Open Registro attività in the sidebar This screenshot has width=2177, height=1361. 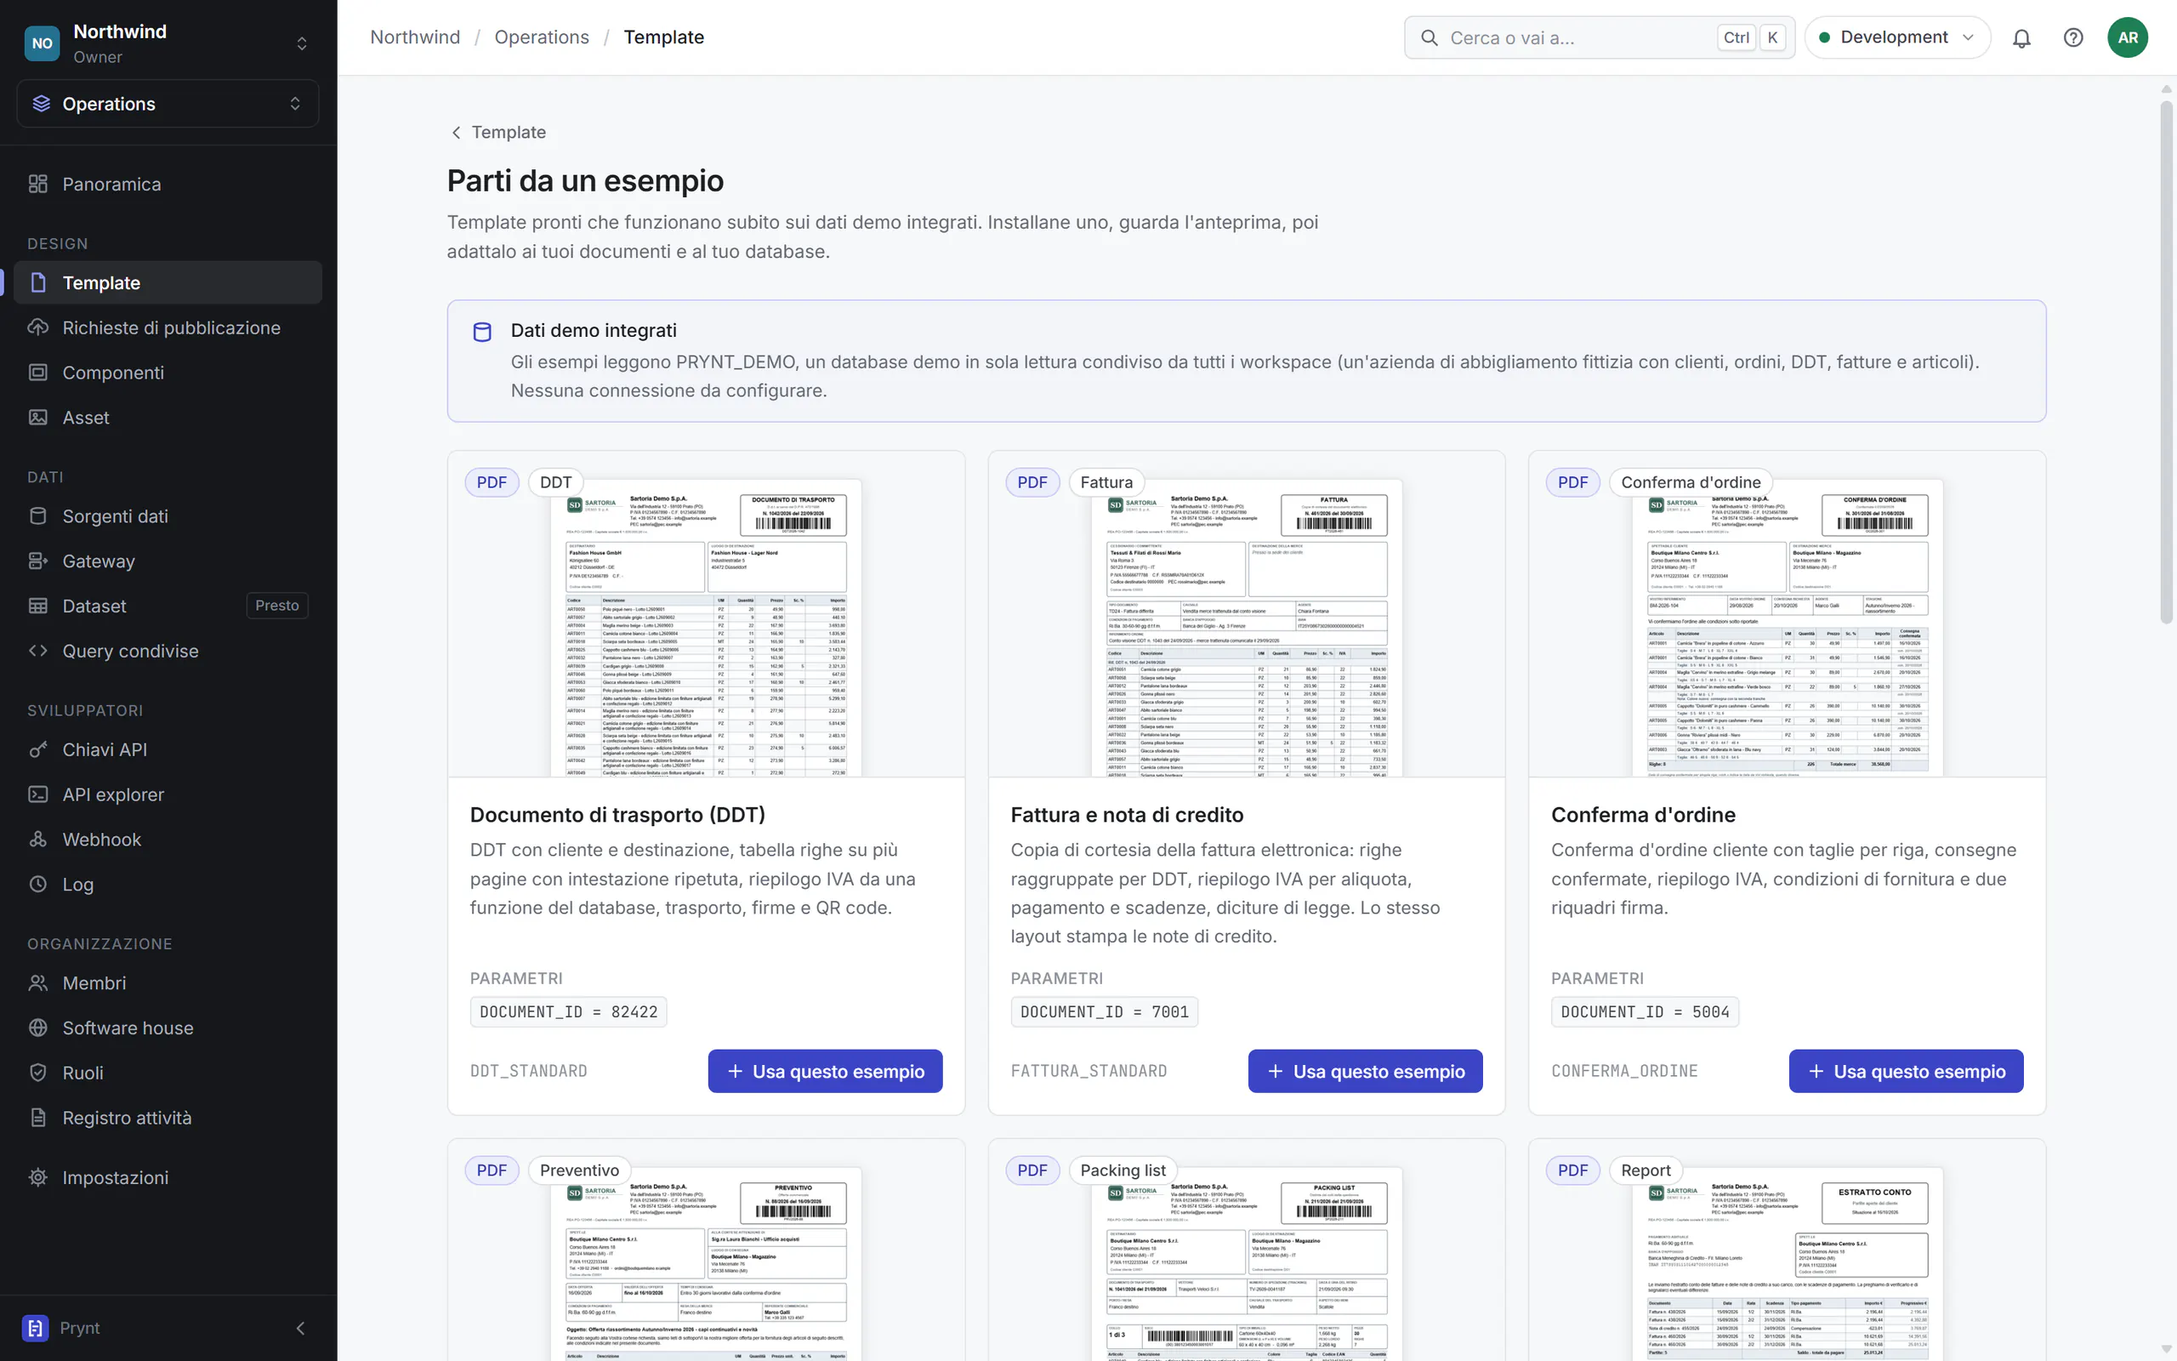point(168,1118)
